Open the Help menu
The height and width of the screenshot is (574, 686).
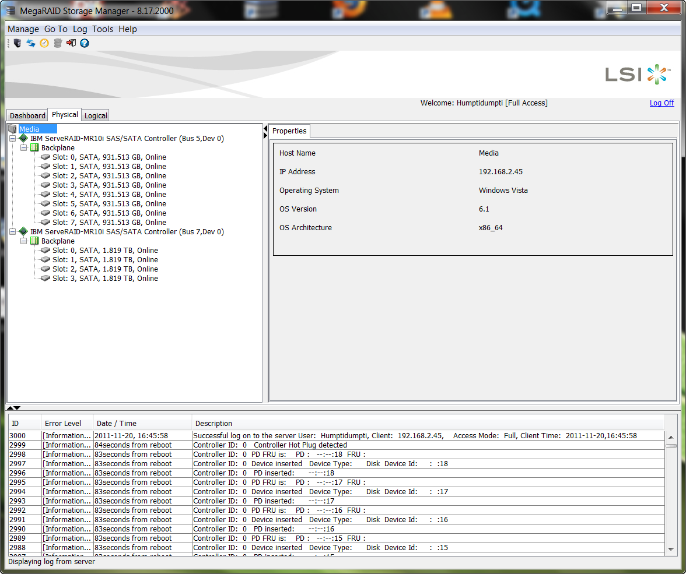point(128,29)
